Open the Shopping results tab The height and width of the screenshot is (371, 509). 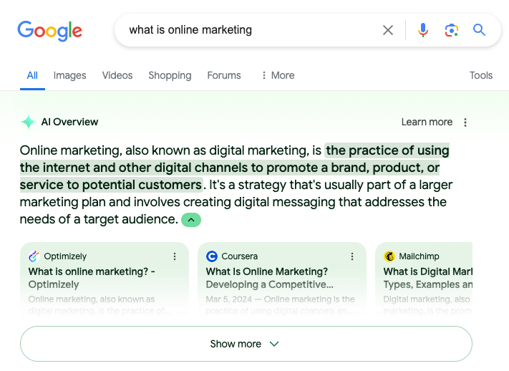[x=170, y=75]
